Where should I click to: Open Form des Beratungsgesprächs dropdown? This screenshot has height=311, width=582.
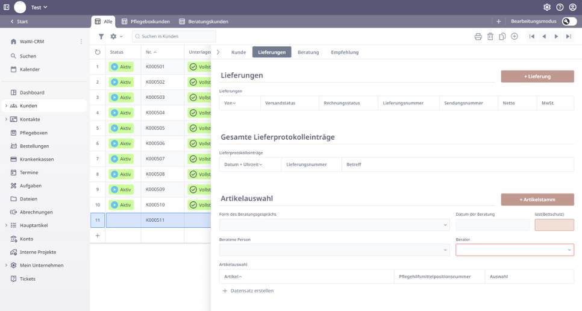click(334, 225)
